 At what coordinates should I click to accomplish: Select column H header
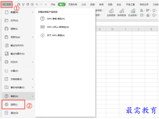(113, 29)
